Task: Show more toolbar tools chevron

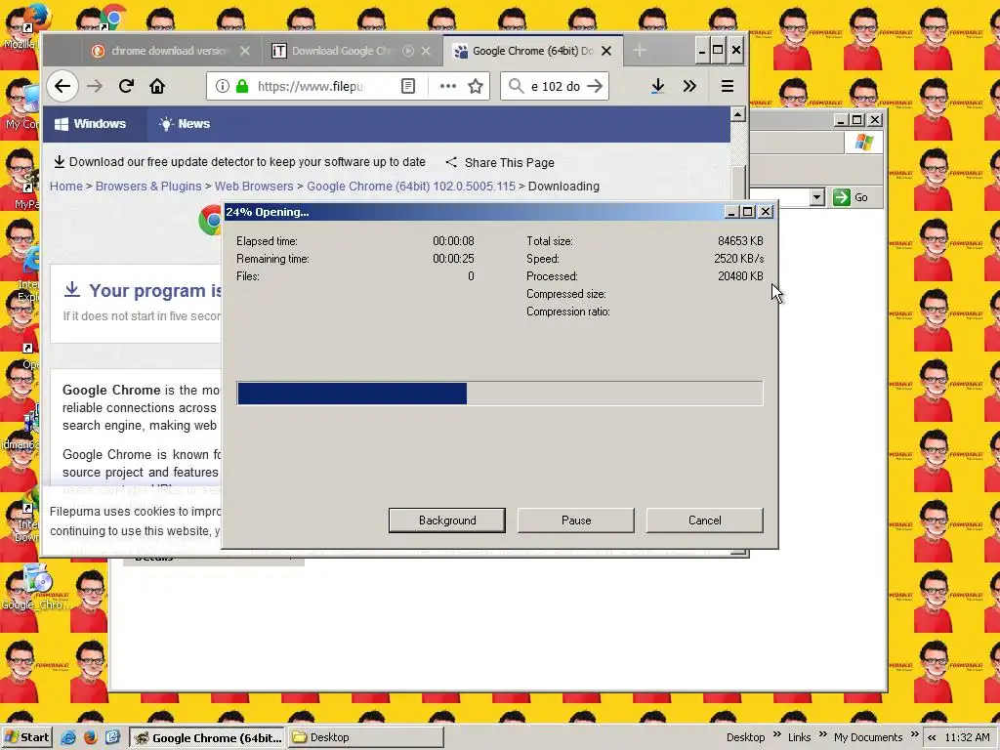Action: tap(689, 86)
